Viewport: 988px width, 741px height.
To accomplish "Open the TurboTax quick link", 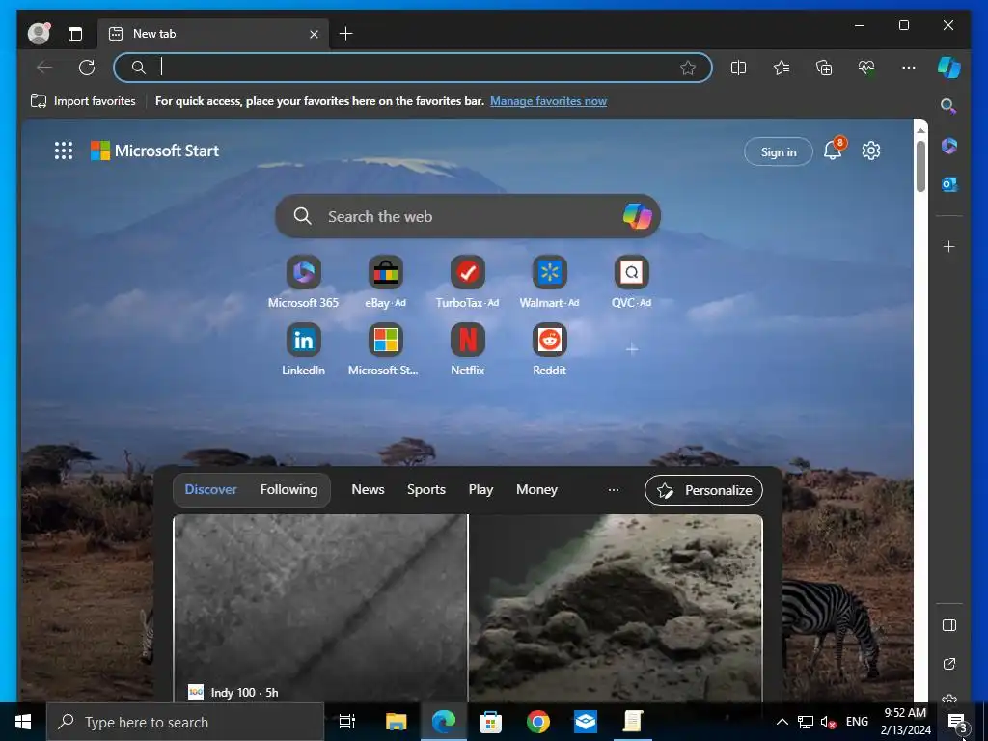I will click(468, 282).
